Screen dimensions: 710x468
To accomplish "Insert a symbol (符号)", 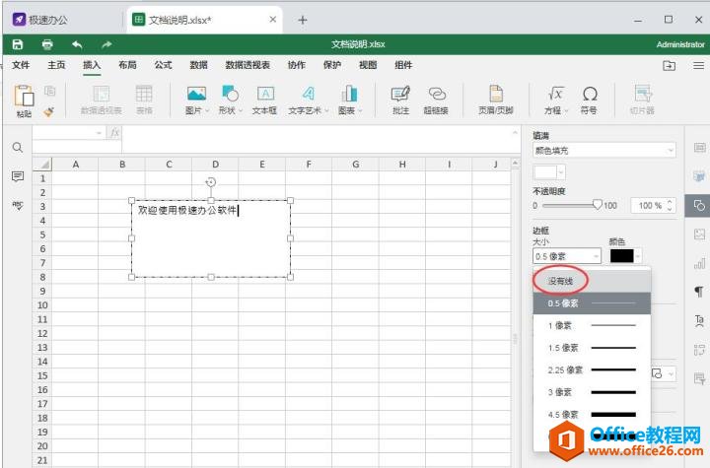I will [x=589, y=100].
